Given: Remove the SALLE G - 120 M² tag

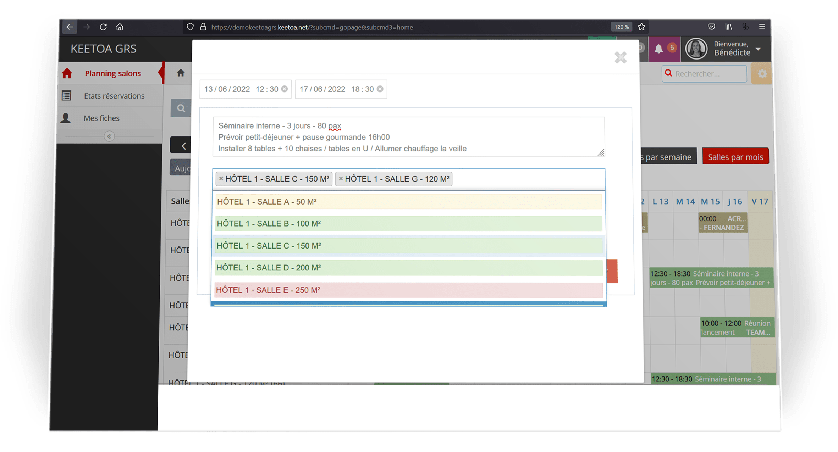Looking at the screenshot, I should pyautogui.click(x=341, y=179).
